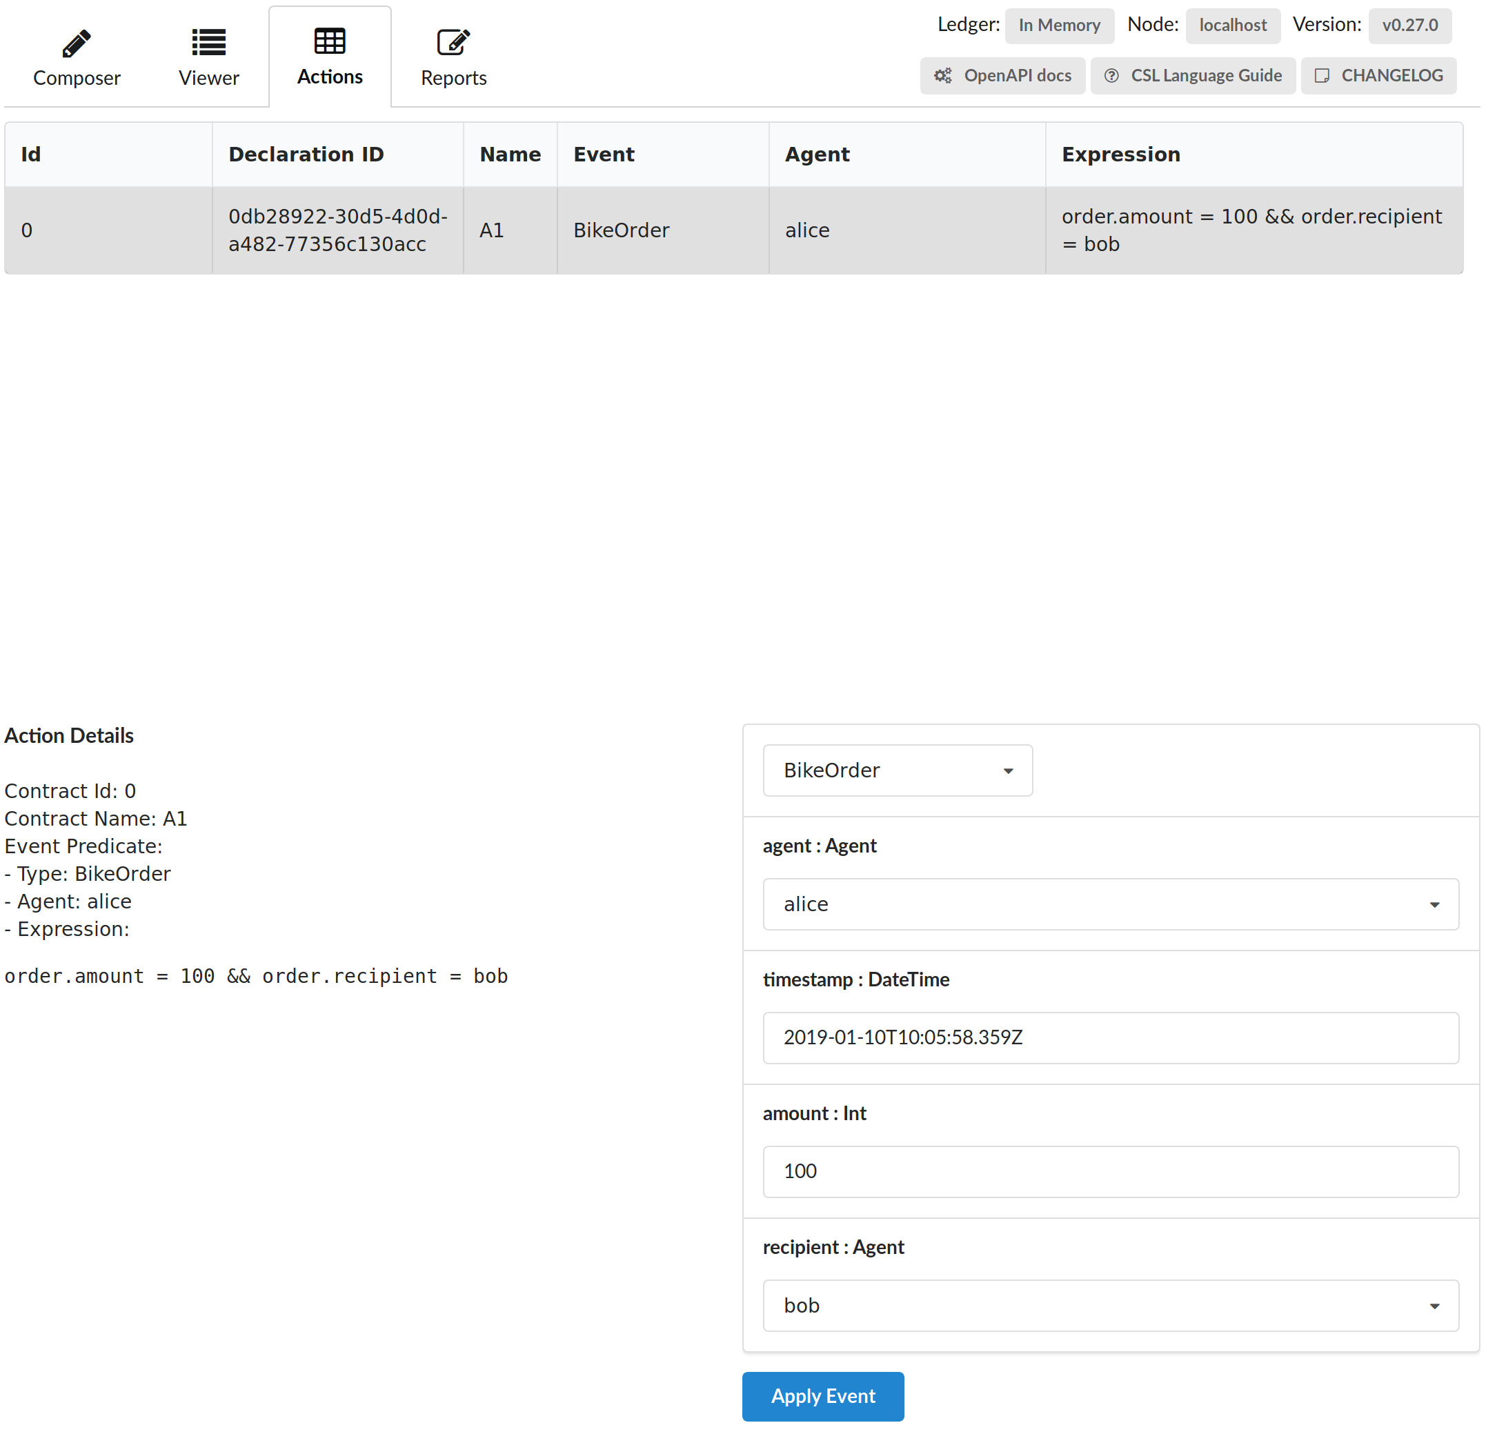Click the Composer pencil icon
Screen dimensions: 1486x1454
click(77, 43)
